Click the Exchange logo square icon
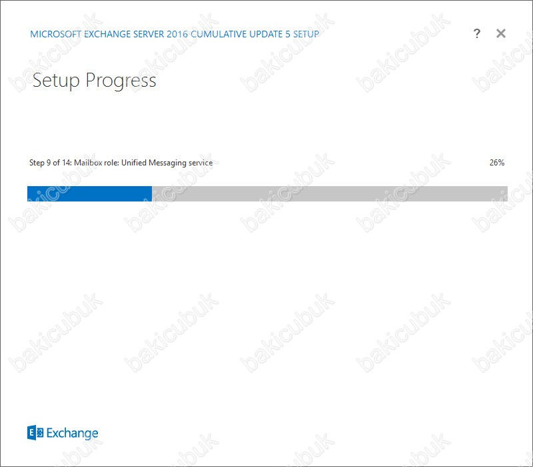Image resolution: width=533 pixels, height=467 pixels. (35, 432)
